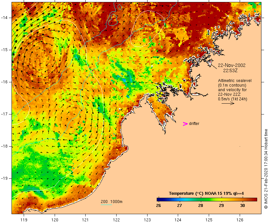Click the cyan depth contour legend line
The width and height of the screenshot is (270, 223).
(106, 205)
